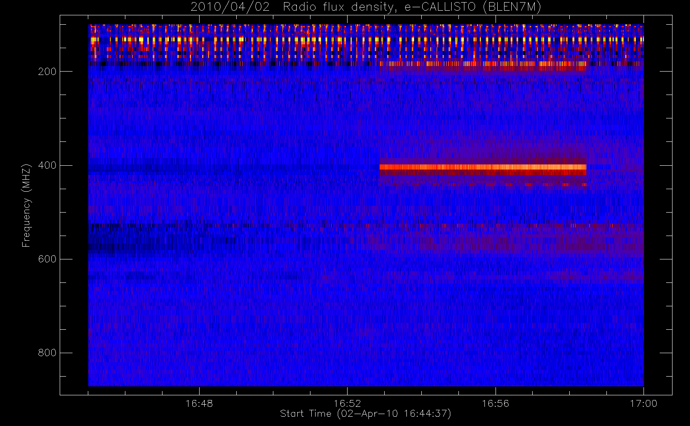The height and width of the screenshot is (426, 690).
Task: Click the 16:48 time tick label
Action: (199, 403)
